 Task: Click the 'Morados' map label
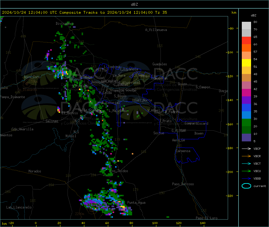(x=35, y=171)
